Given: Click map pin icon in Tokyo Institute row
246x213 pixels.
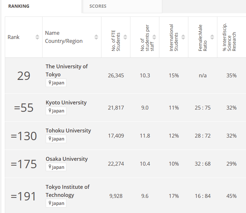Looking at the screenshot, I should (x=50, y=203).
